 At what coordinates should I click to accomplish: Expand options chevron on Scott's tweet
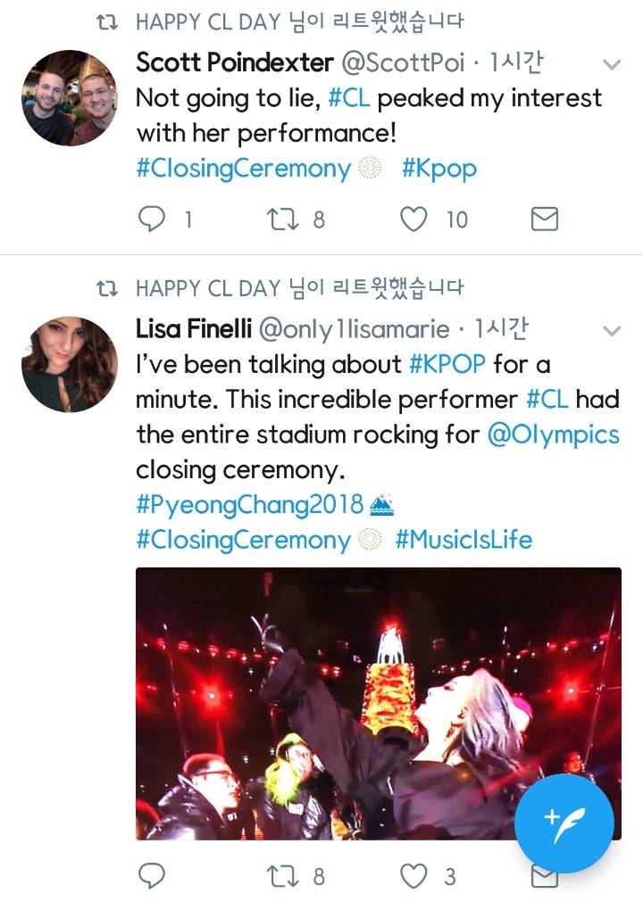click(613, 64)
